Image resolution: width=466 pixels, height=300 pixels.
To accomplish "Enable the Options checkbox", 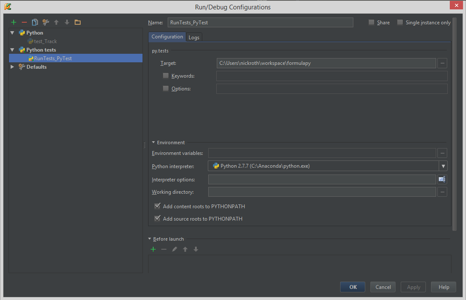I will click(x=166, y=89).
